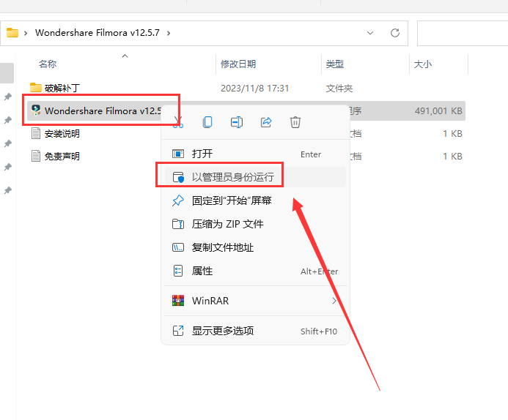Image resolution: width=508 pixels, height=420 pixels.
Task: Click the 破解补丁 folder icon
Action: 36,87
